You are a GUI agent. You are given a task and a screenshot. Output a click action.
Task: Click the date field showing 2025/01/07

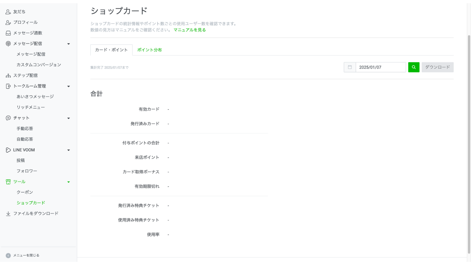click(381, 67)
